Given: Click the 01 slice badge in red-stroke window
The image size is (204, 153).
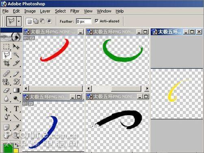Looking at the screenshot, I should [26, 38].
